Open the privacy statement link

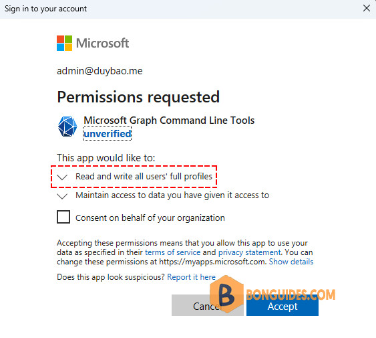pyautogui.click(x=250, y=252)
